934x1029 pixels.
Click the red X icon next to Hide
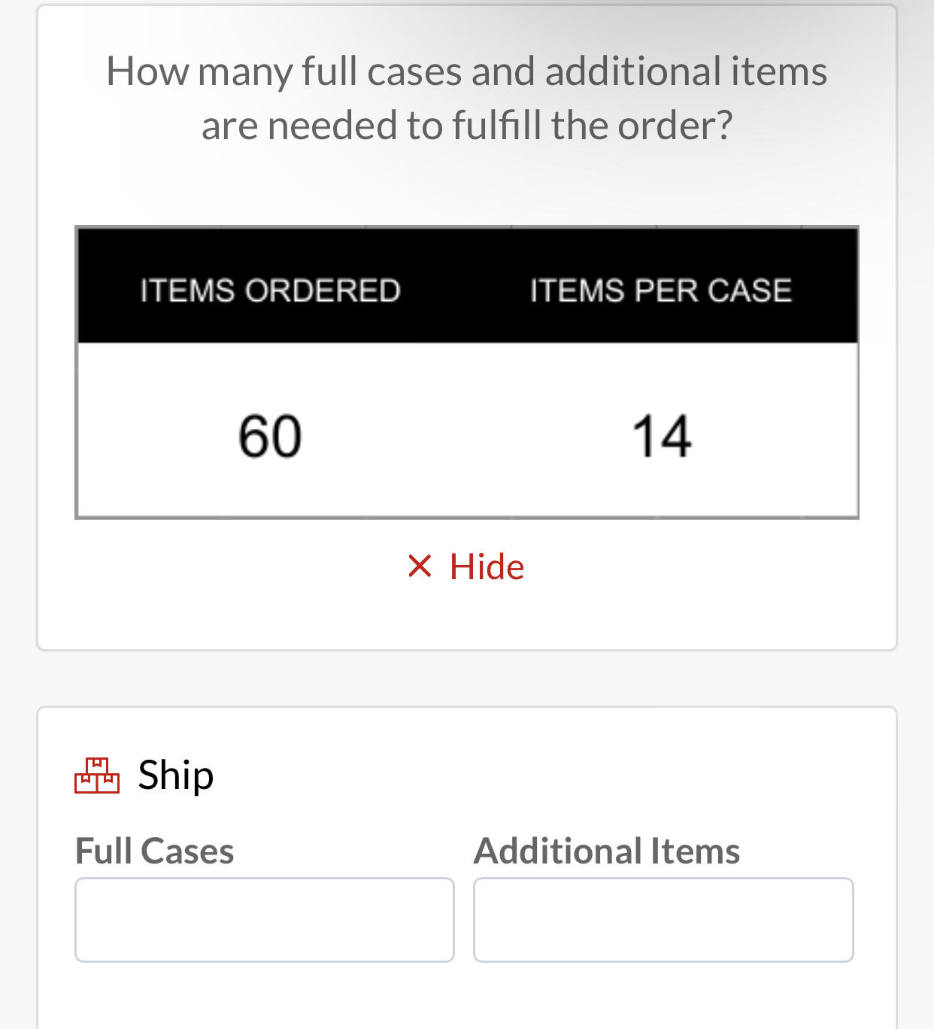point(420,566)
